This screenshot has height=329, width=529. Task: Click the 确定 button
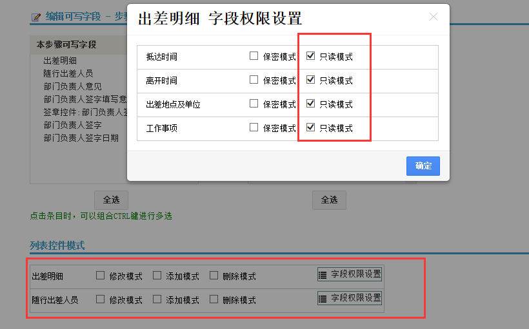coord(423,166)
